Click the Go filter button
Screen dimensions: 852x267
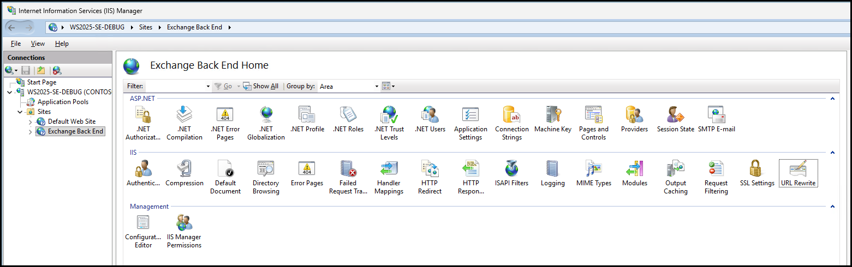pos(223,86)
